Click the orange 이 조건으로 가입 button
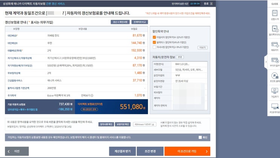The width and height of the screenshot is (280, 158). [x=187, y=151]
